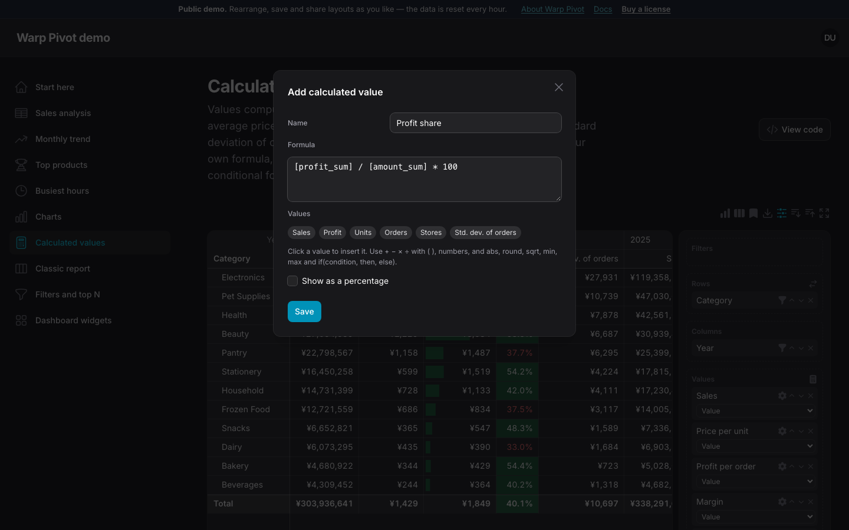849x530 pixels.
Task: Go to Filters and top N
Action: (90, 294)
